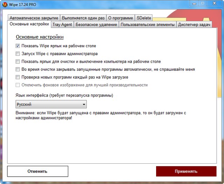Go to the 'О программе' tab
This screenshot has height=184, width=224.
coord(120,18)
